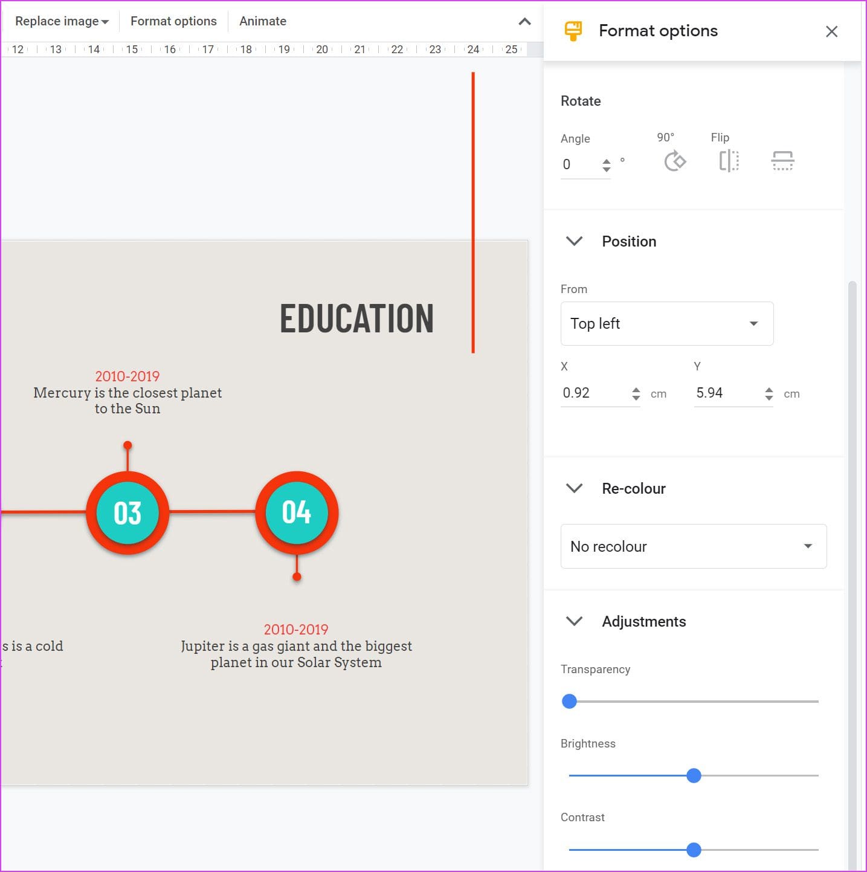Click the X position stepper arrows
Screen dimensions: 867x872
[636, 394]
